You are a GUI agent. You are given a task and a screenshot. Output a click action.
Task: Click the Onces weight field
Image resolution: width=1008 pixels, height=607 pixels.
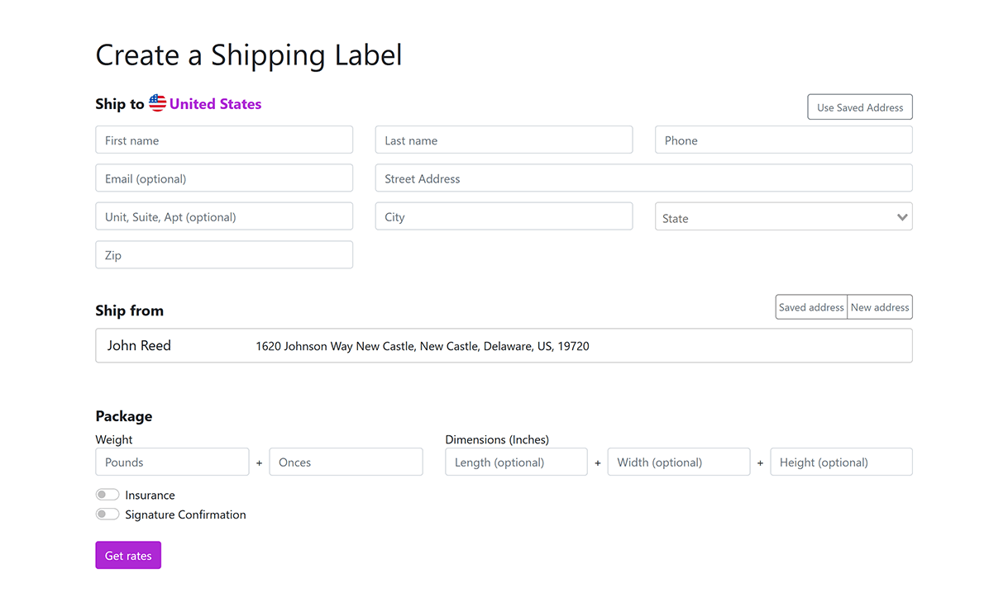[346, 462]
